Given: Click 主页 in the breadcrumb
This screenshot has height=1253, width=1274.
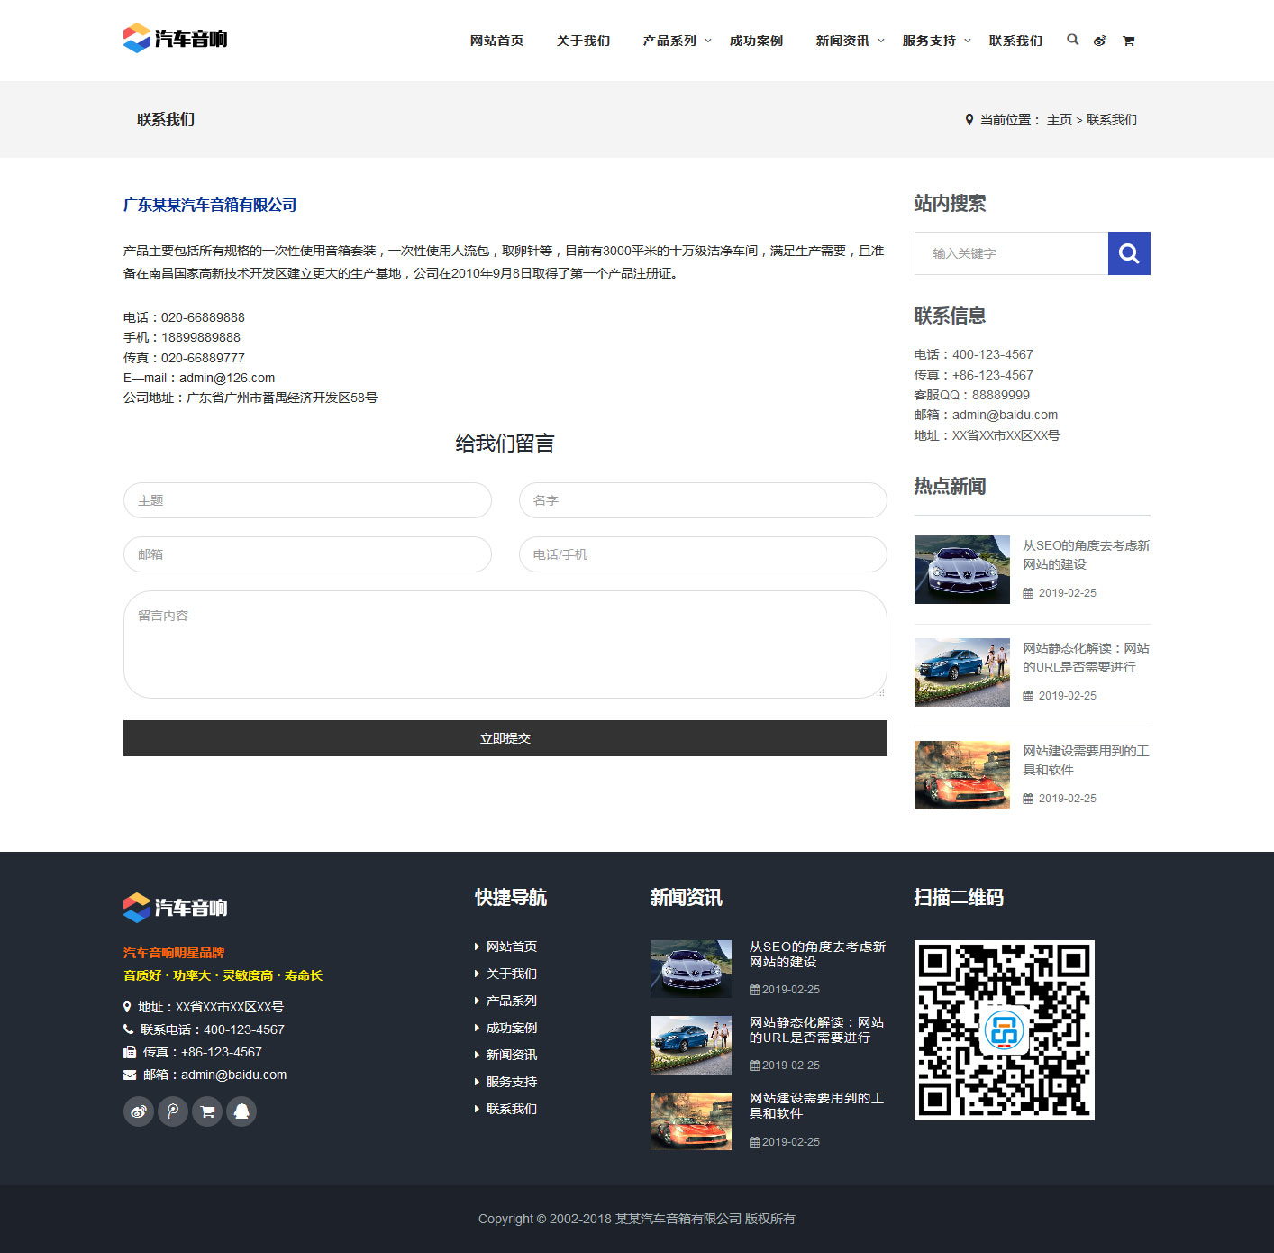Looking at the screenshot, I should point(1059,120).
